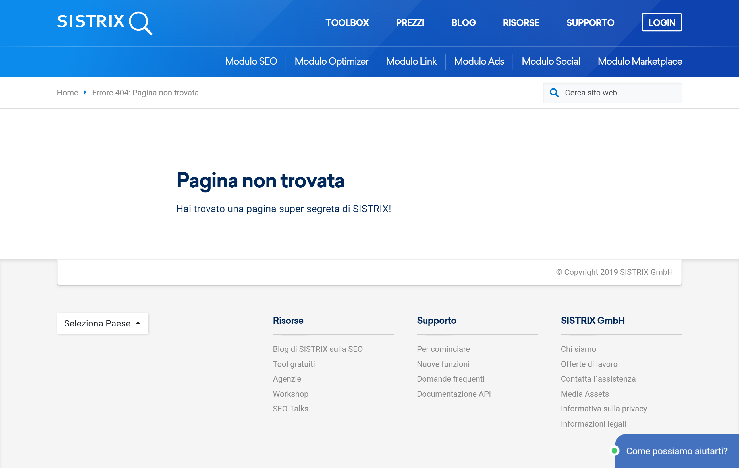
Task: Select Modulo Ads
Action: pyautogui.click(x=479, y=61)
